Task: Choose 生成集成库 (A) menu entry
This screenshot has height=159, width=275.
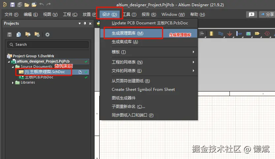Action: pos(149,42)
